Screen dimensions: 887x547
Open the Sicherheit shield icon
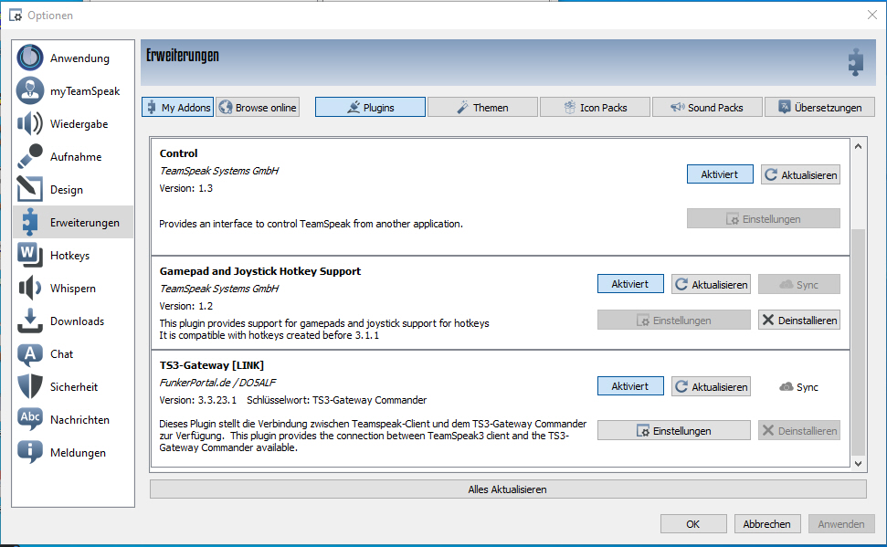[30, 386]
